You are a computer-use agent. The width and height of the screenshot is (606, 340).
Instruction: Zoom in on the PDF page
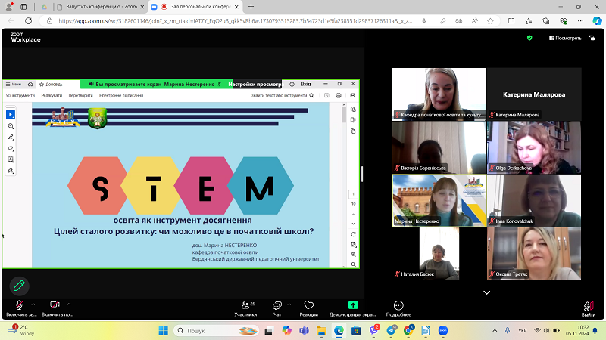click(353, 255)
